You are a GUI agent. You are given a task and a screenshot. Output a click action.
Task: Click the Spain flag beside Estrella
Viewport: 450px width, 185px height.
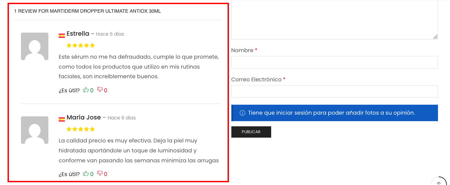62,35
